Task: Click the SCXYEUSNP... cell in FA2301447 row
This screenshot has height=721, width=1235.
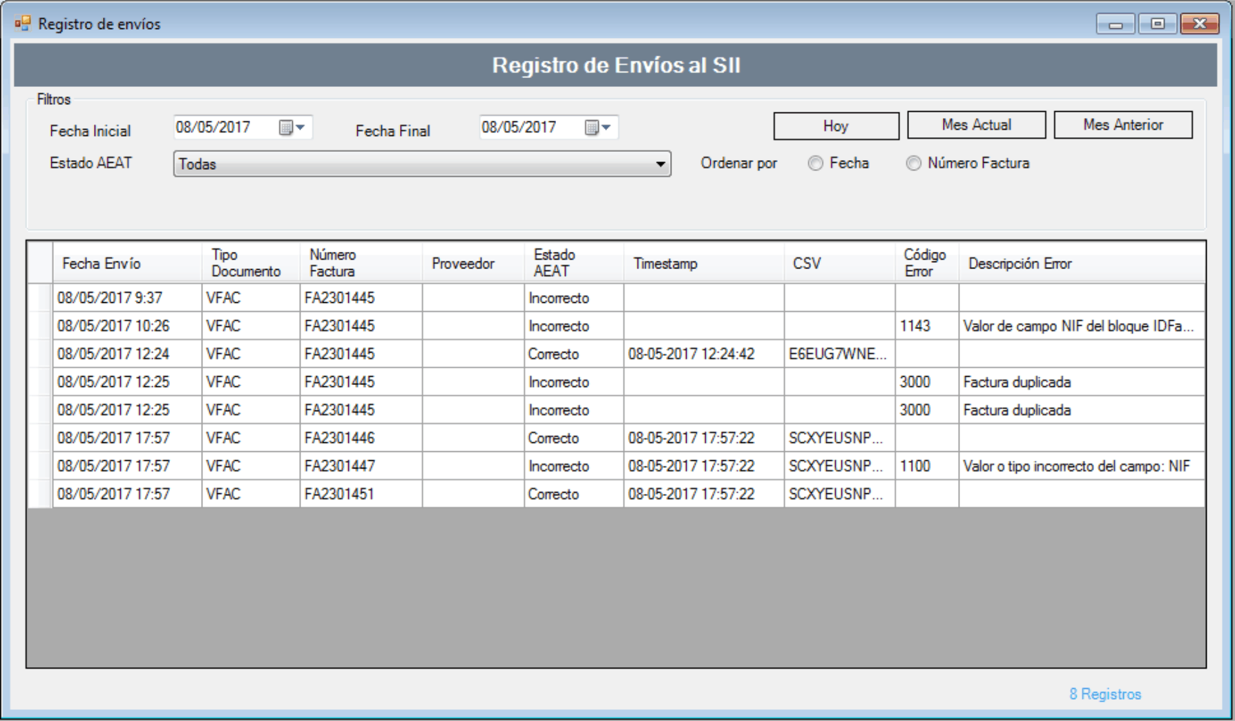Action: pyautogui.click(x=840, y=466)
